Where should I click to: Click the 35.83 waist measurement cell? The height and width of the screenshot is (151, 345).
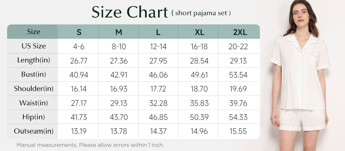199,103
